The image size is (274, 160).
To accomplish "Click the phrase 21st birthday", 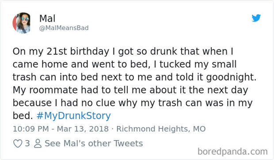I will point(78,52).
